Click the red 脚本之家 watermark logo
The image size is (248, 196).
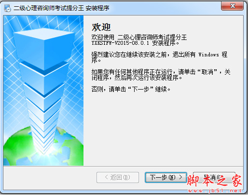coord(215,181)
